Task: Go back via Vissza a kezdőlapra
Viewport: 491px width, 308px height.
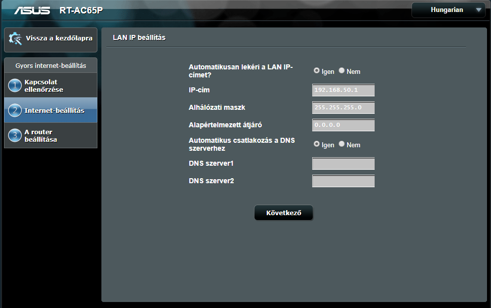Action: click(x=51, y=40)
